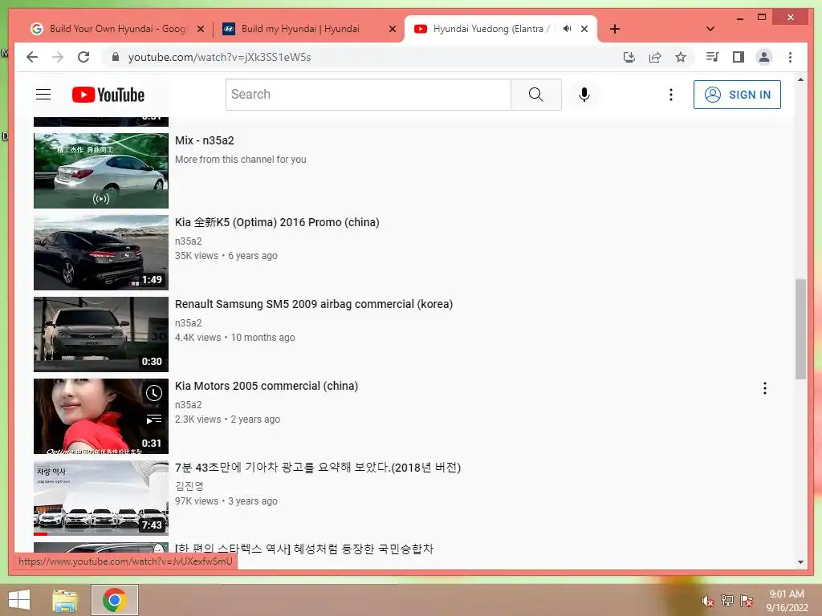Image resolution: width=822 pixels, height=616 pixels.
Task: Click the magnifying glass search button
Action: click(535, 95)
